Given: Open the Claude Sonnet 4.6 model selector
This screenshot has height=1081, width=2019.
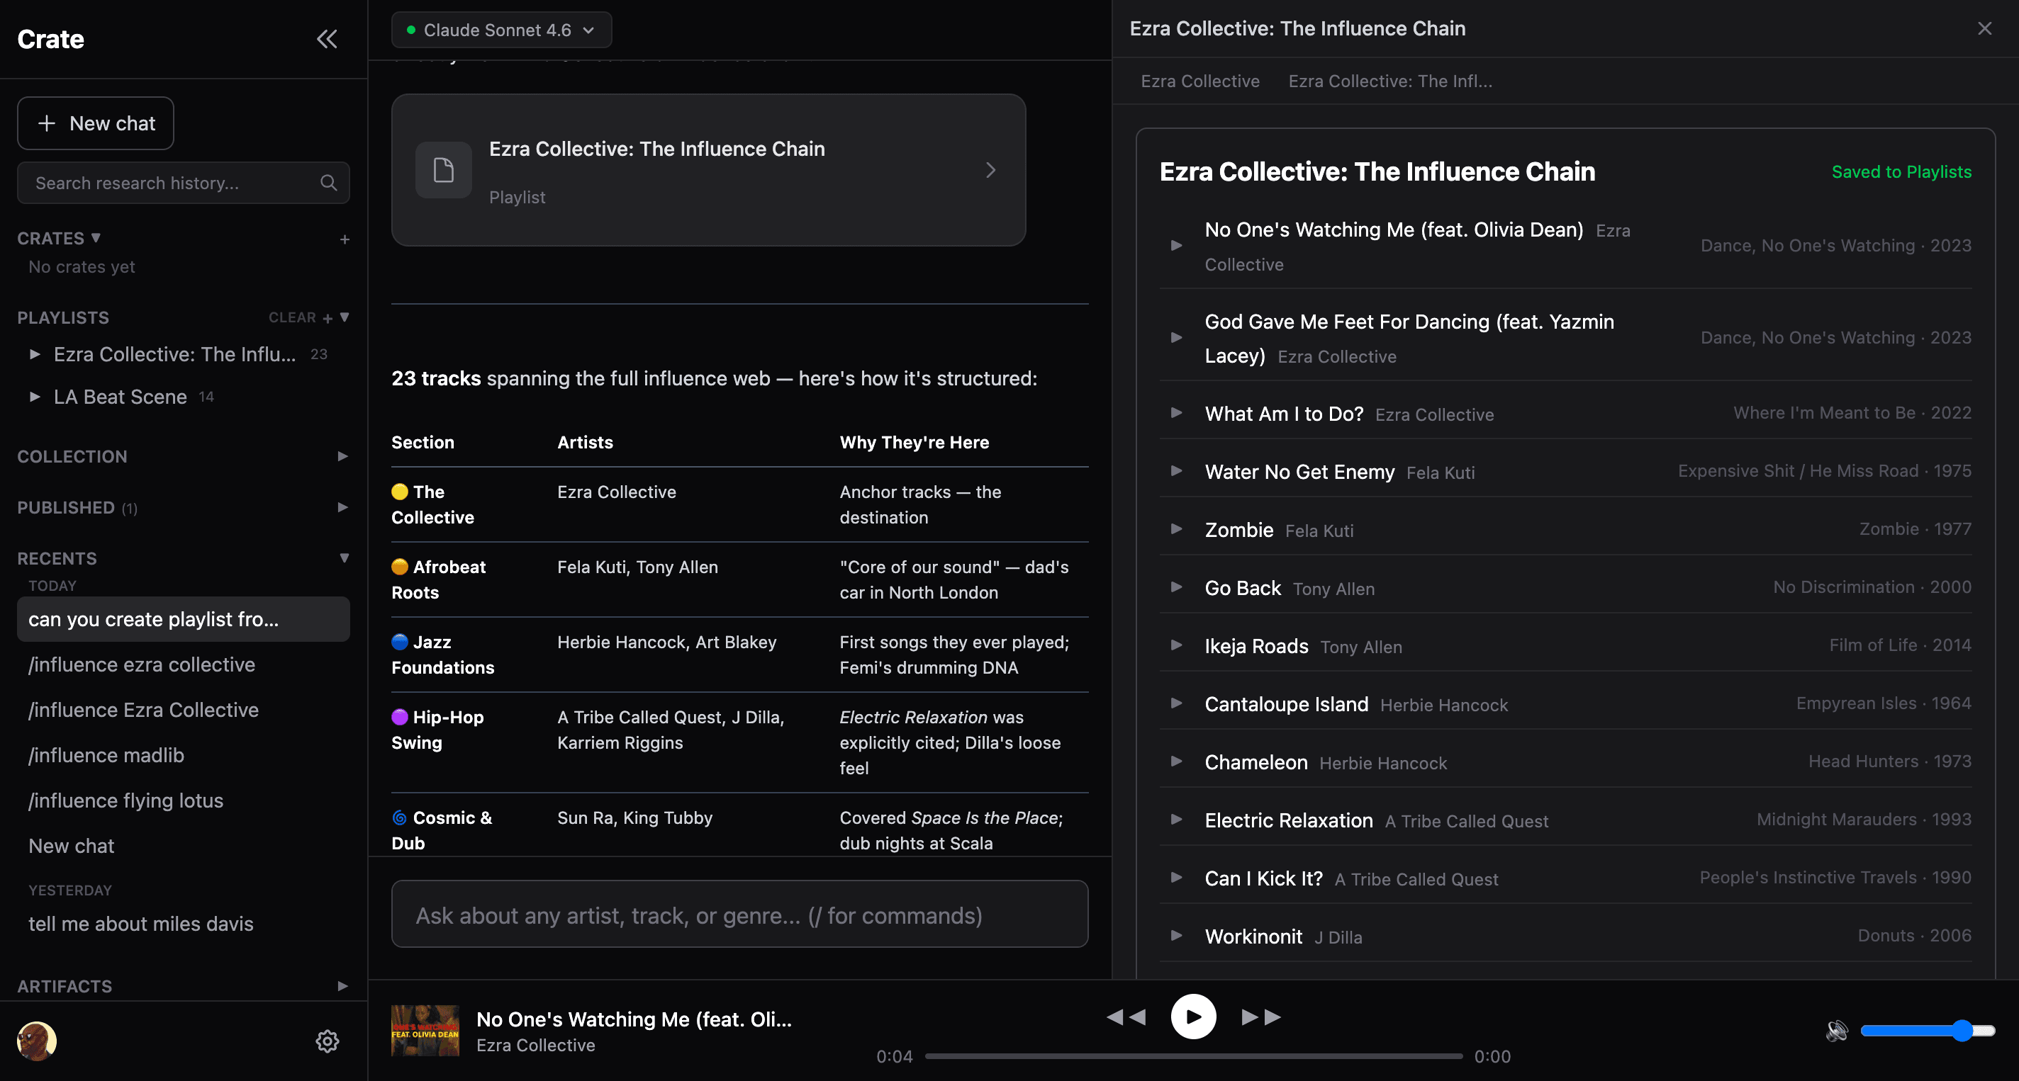Looking at the screenshot, I should (500, 30).
